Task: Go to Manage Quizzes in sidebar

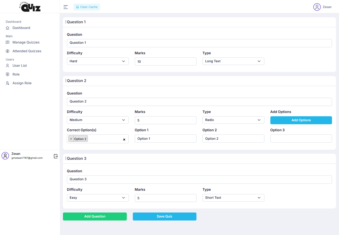Action: coord(26,42)
